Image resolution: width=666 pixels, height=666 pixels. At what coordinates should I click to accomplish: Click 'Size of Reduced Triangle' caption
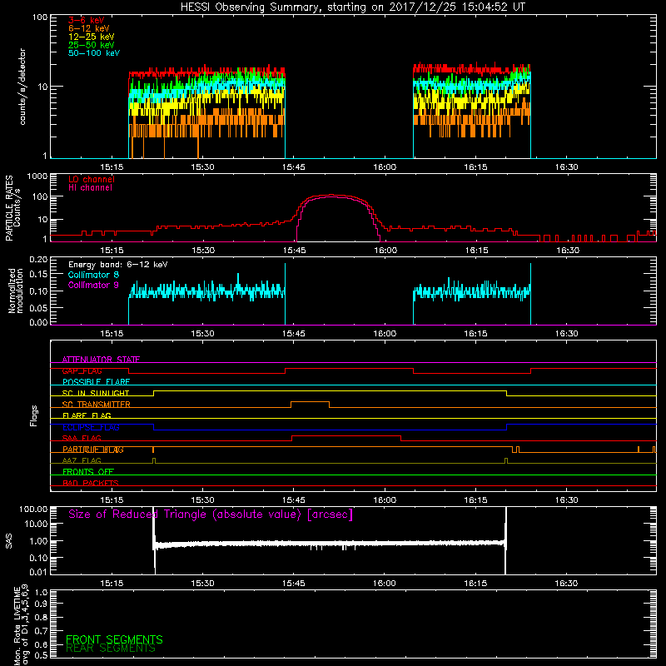click(211, 514)
